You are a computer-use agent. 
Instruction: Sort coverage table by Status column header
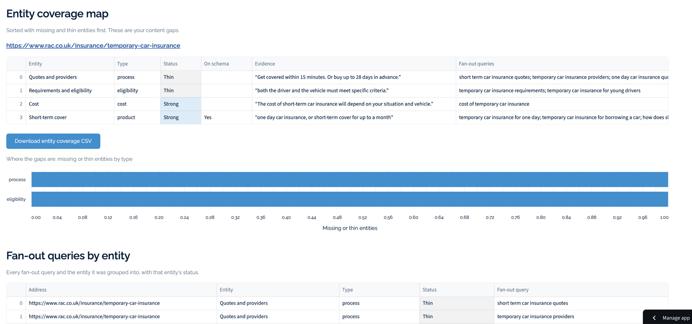click(x=181, y=64)
